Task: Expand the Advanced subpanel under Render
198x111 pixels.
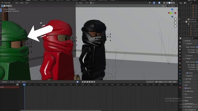Action: pyautogui.click(x=186, y=76)
